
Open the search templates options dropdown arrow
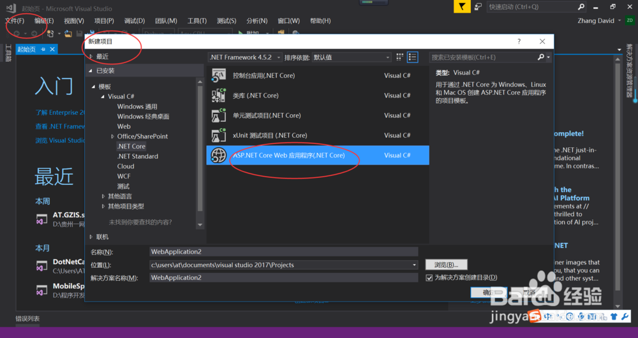(x=548, y=57)
